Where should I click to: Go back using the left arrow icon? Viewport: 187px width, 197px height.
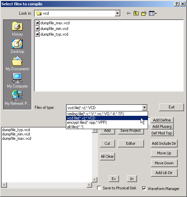pos(129,13)
